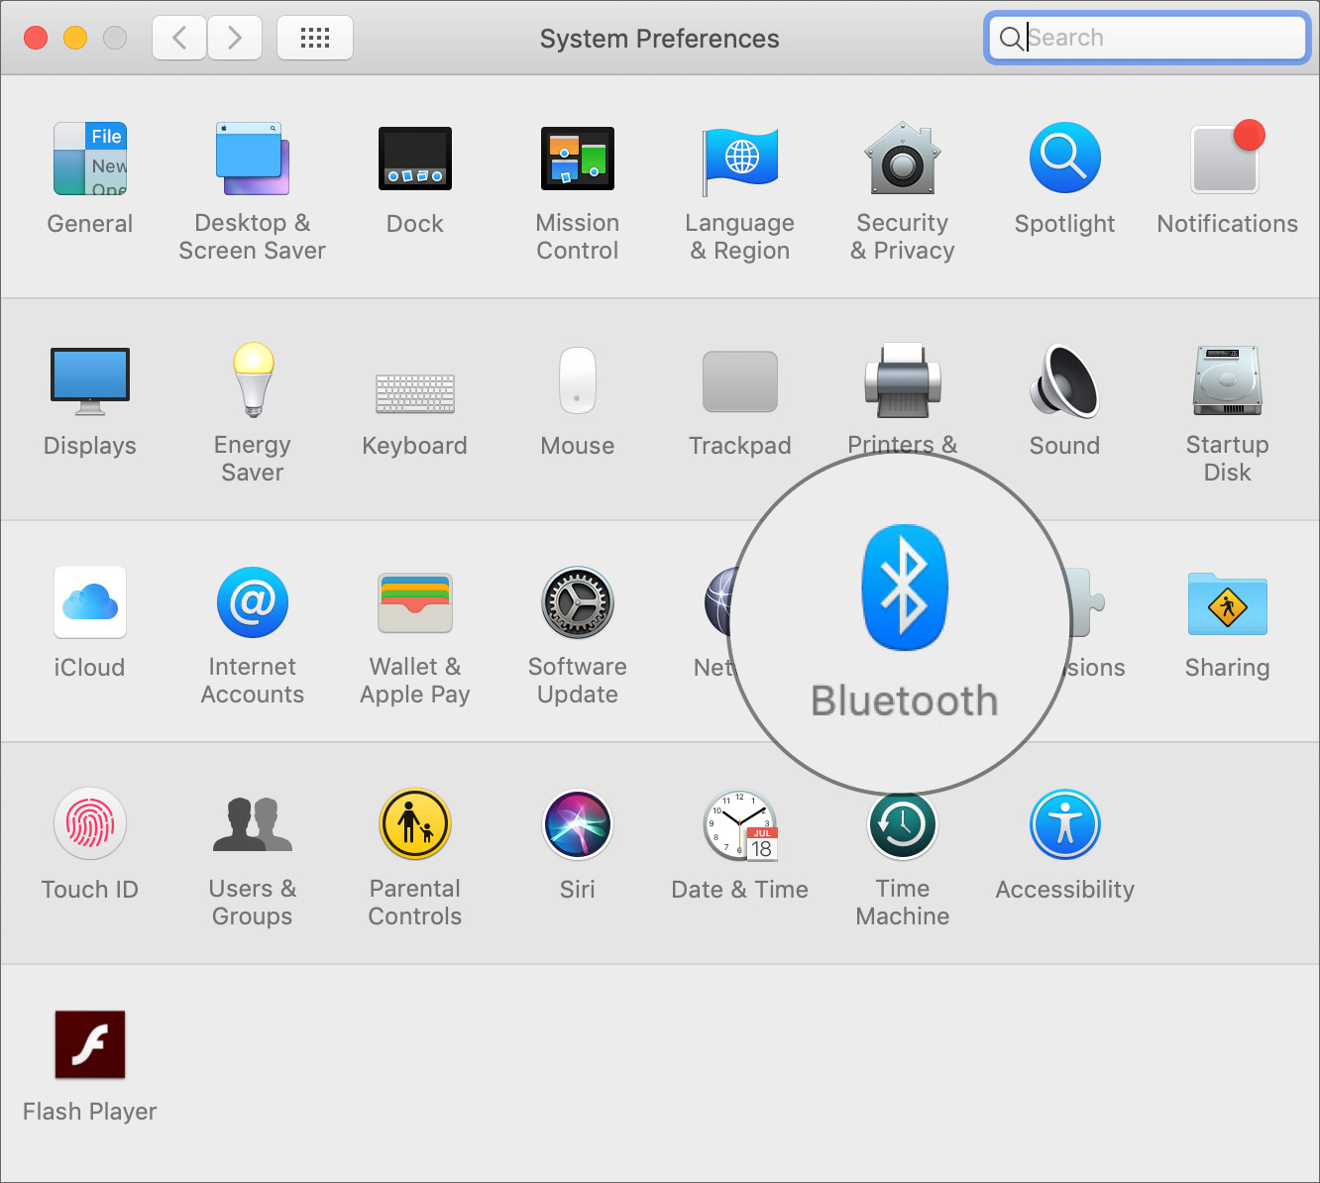Viewport: 1320px width, 1183px height.
Task: Open iCloud account settings
Action: 90,603
